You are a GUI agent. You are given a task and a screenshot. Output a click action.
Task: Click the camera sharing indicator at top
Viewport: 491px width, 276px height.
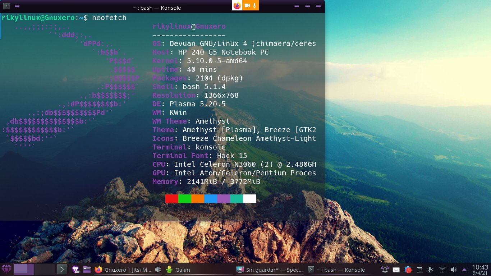coord(247,5)
